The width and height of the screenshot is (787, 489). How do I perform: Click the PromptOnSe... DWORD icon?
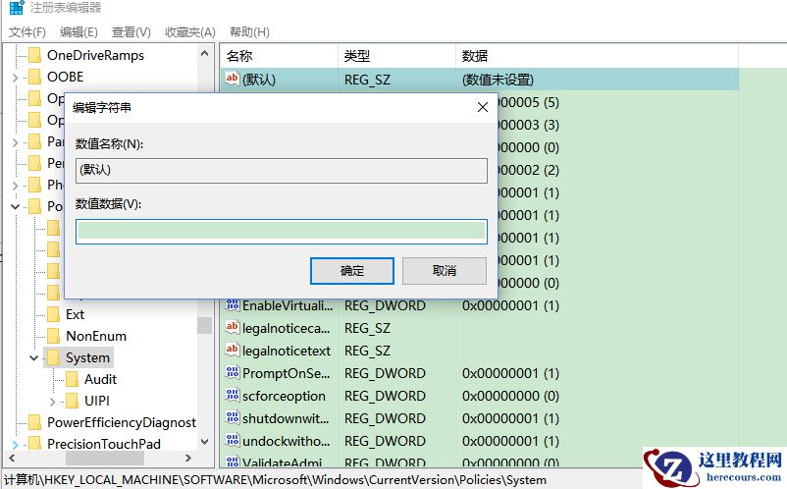coord(232,372)
